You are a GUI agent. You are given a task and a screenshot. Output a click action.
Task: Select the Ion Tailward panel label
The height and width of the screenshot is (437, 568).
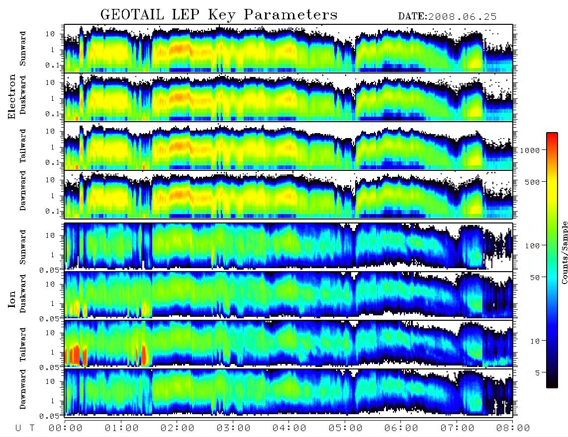[23, 344]
